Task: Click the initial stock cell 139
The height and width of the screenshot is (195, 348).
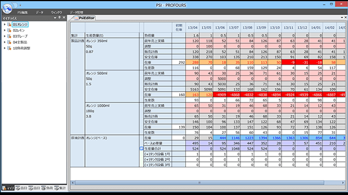Action: pyautogui.click(x=179, y=127)
